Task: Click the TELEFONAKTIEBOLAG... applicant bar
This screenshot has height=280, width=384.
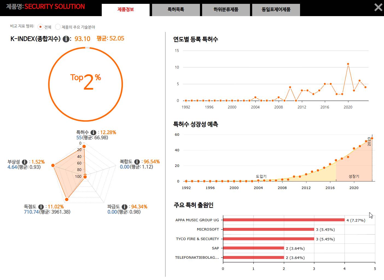Action: click(x=254, y=257)
